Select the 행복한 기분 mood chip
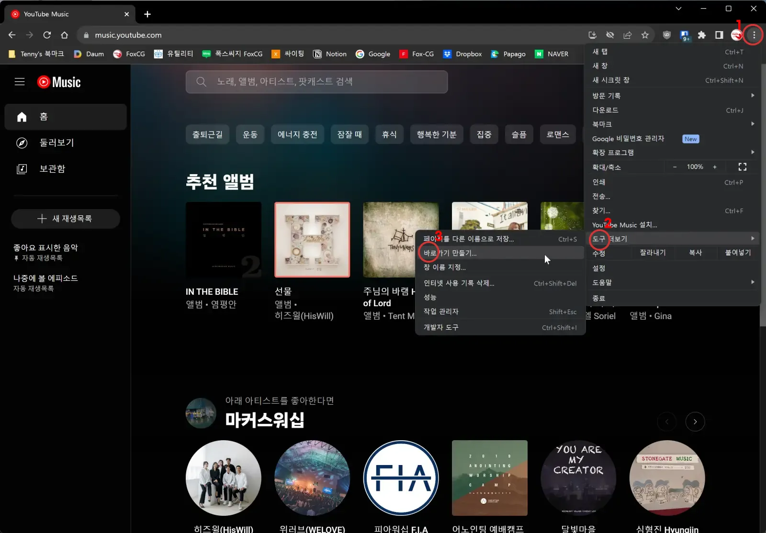Image resolution: width=766 pixels, height=533 pixels. tap(437, 134)
